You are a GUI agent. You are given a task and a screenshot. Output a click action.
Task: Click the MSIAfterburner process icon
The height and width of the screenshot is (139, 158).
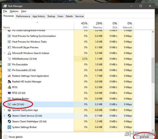point(9,59)
